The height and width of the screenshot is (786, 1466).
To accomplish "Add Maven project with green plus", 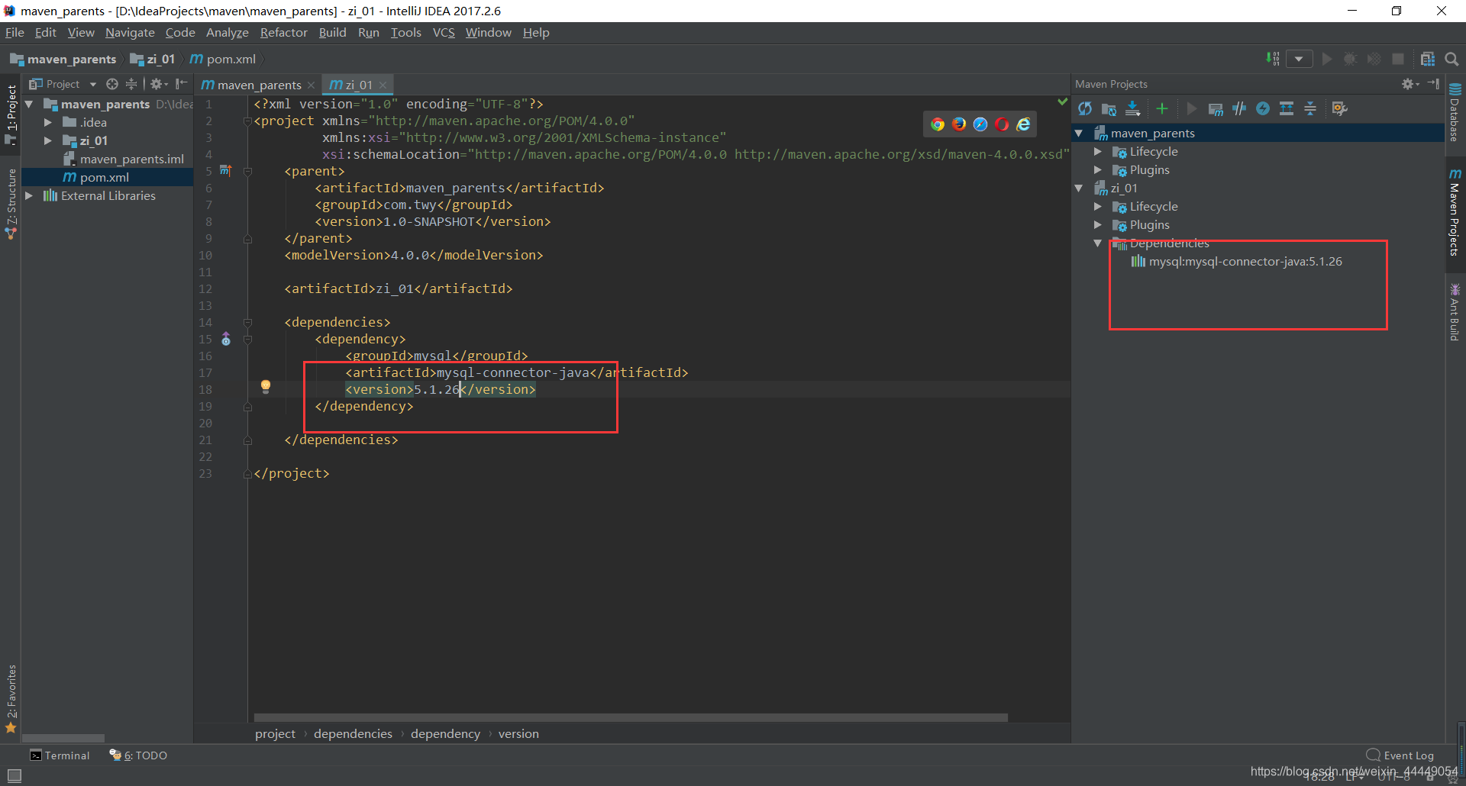I will click(x=1162, y=109).
